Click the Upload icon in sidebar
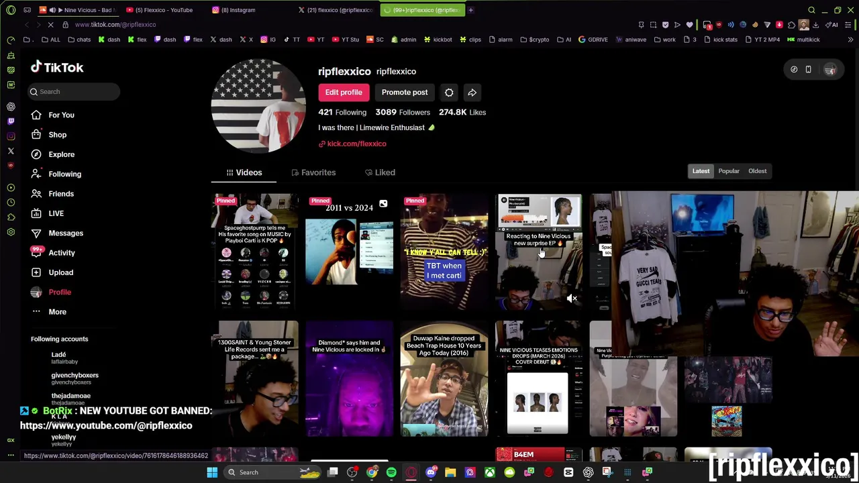 pyautogui.click(x=36, y=272)
